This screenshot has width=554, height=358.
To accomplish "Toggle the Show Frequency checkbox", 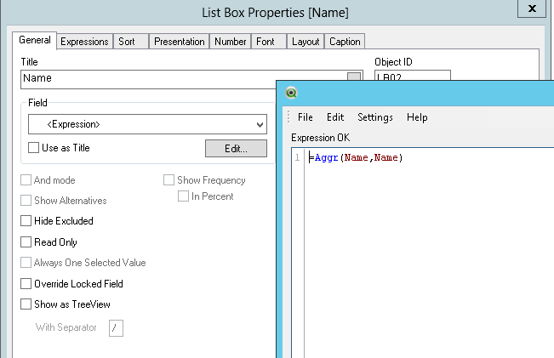I will pyautogui.click(x=168, y=179).
